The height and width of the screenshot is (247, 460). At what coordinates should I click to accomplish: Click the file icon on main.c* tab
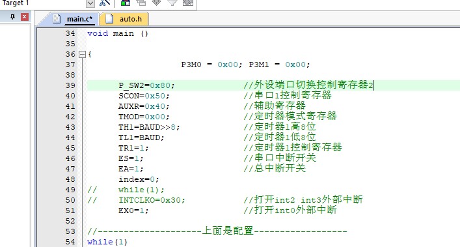pos(57,18)
